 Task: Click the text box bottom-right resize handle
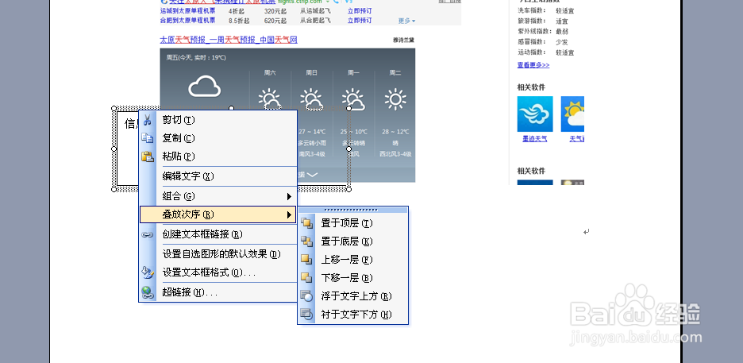pyautogui.click(x=349, y=189)
